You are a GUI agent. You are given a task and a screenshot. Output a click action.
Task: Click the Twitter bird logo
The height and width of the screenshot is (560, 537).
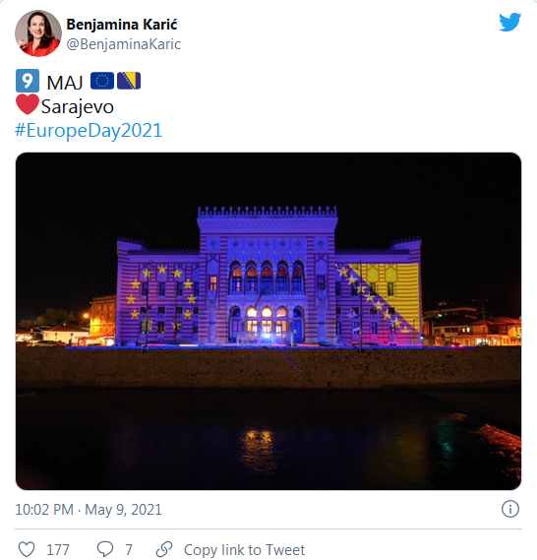point(509,22)
